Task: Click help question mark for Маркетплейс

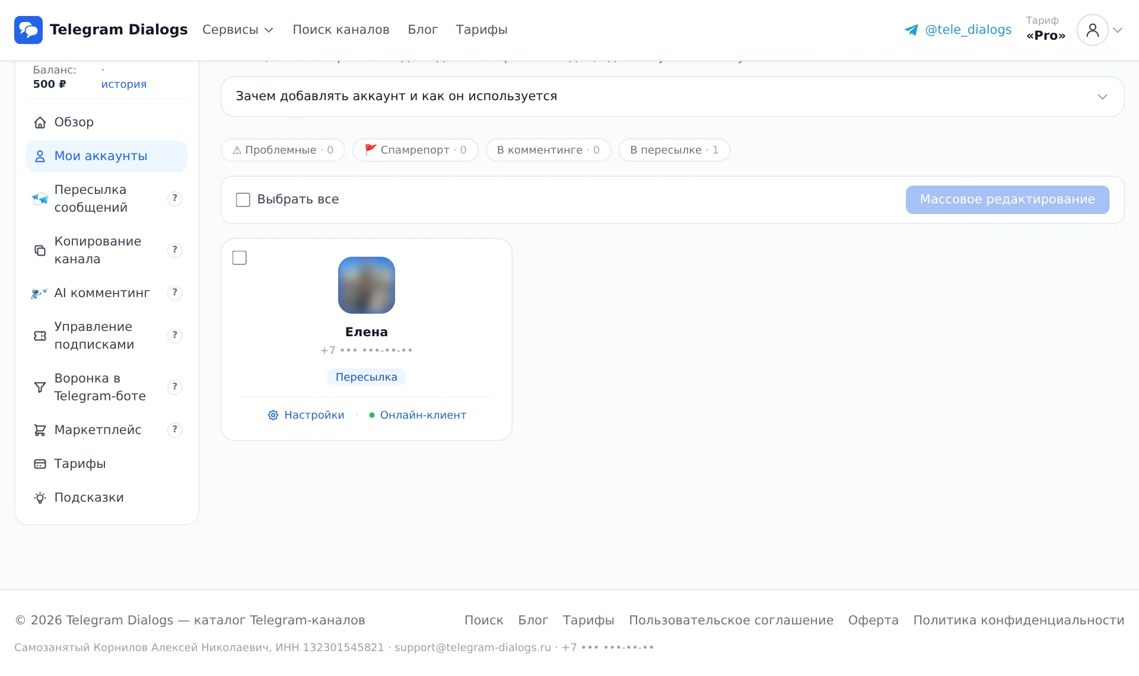Action: tap(174, 430)
